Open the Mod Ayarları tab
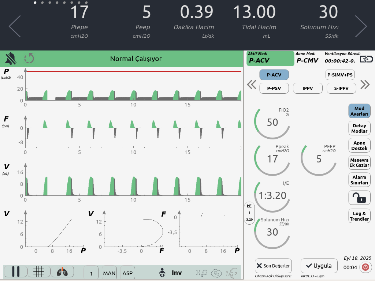 pyautogui.click(x=359, y=111)
